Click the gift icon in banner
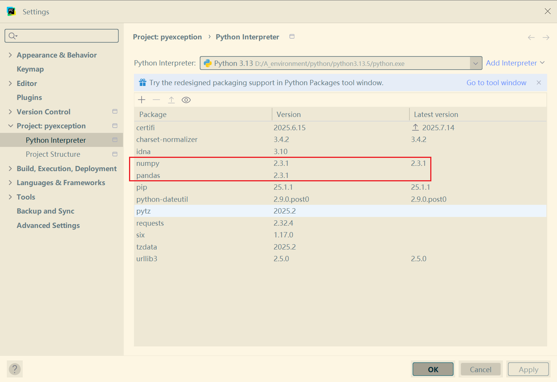 coord(143,83)
